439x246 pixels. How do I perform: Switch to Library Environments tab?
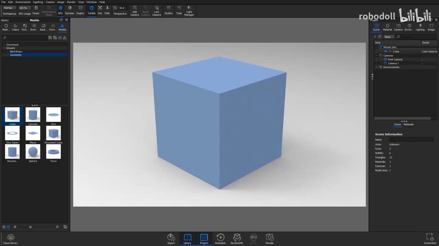(34, 27)
